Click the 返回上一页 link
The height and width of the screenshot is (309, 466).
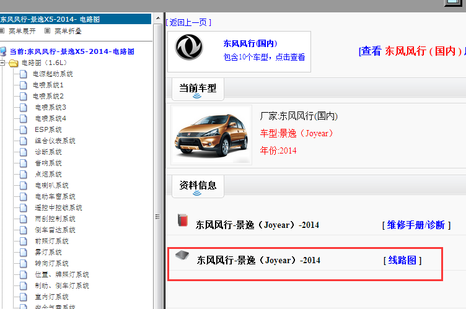[x=188, y=22]
